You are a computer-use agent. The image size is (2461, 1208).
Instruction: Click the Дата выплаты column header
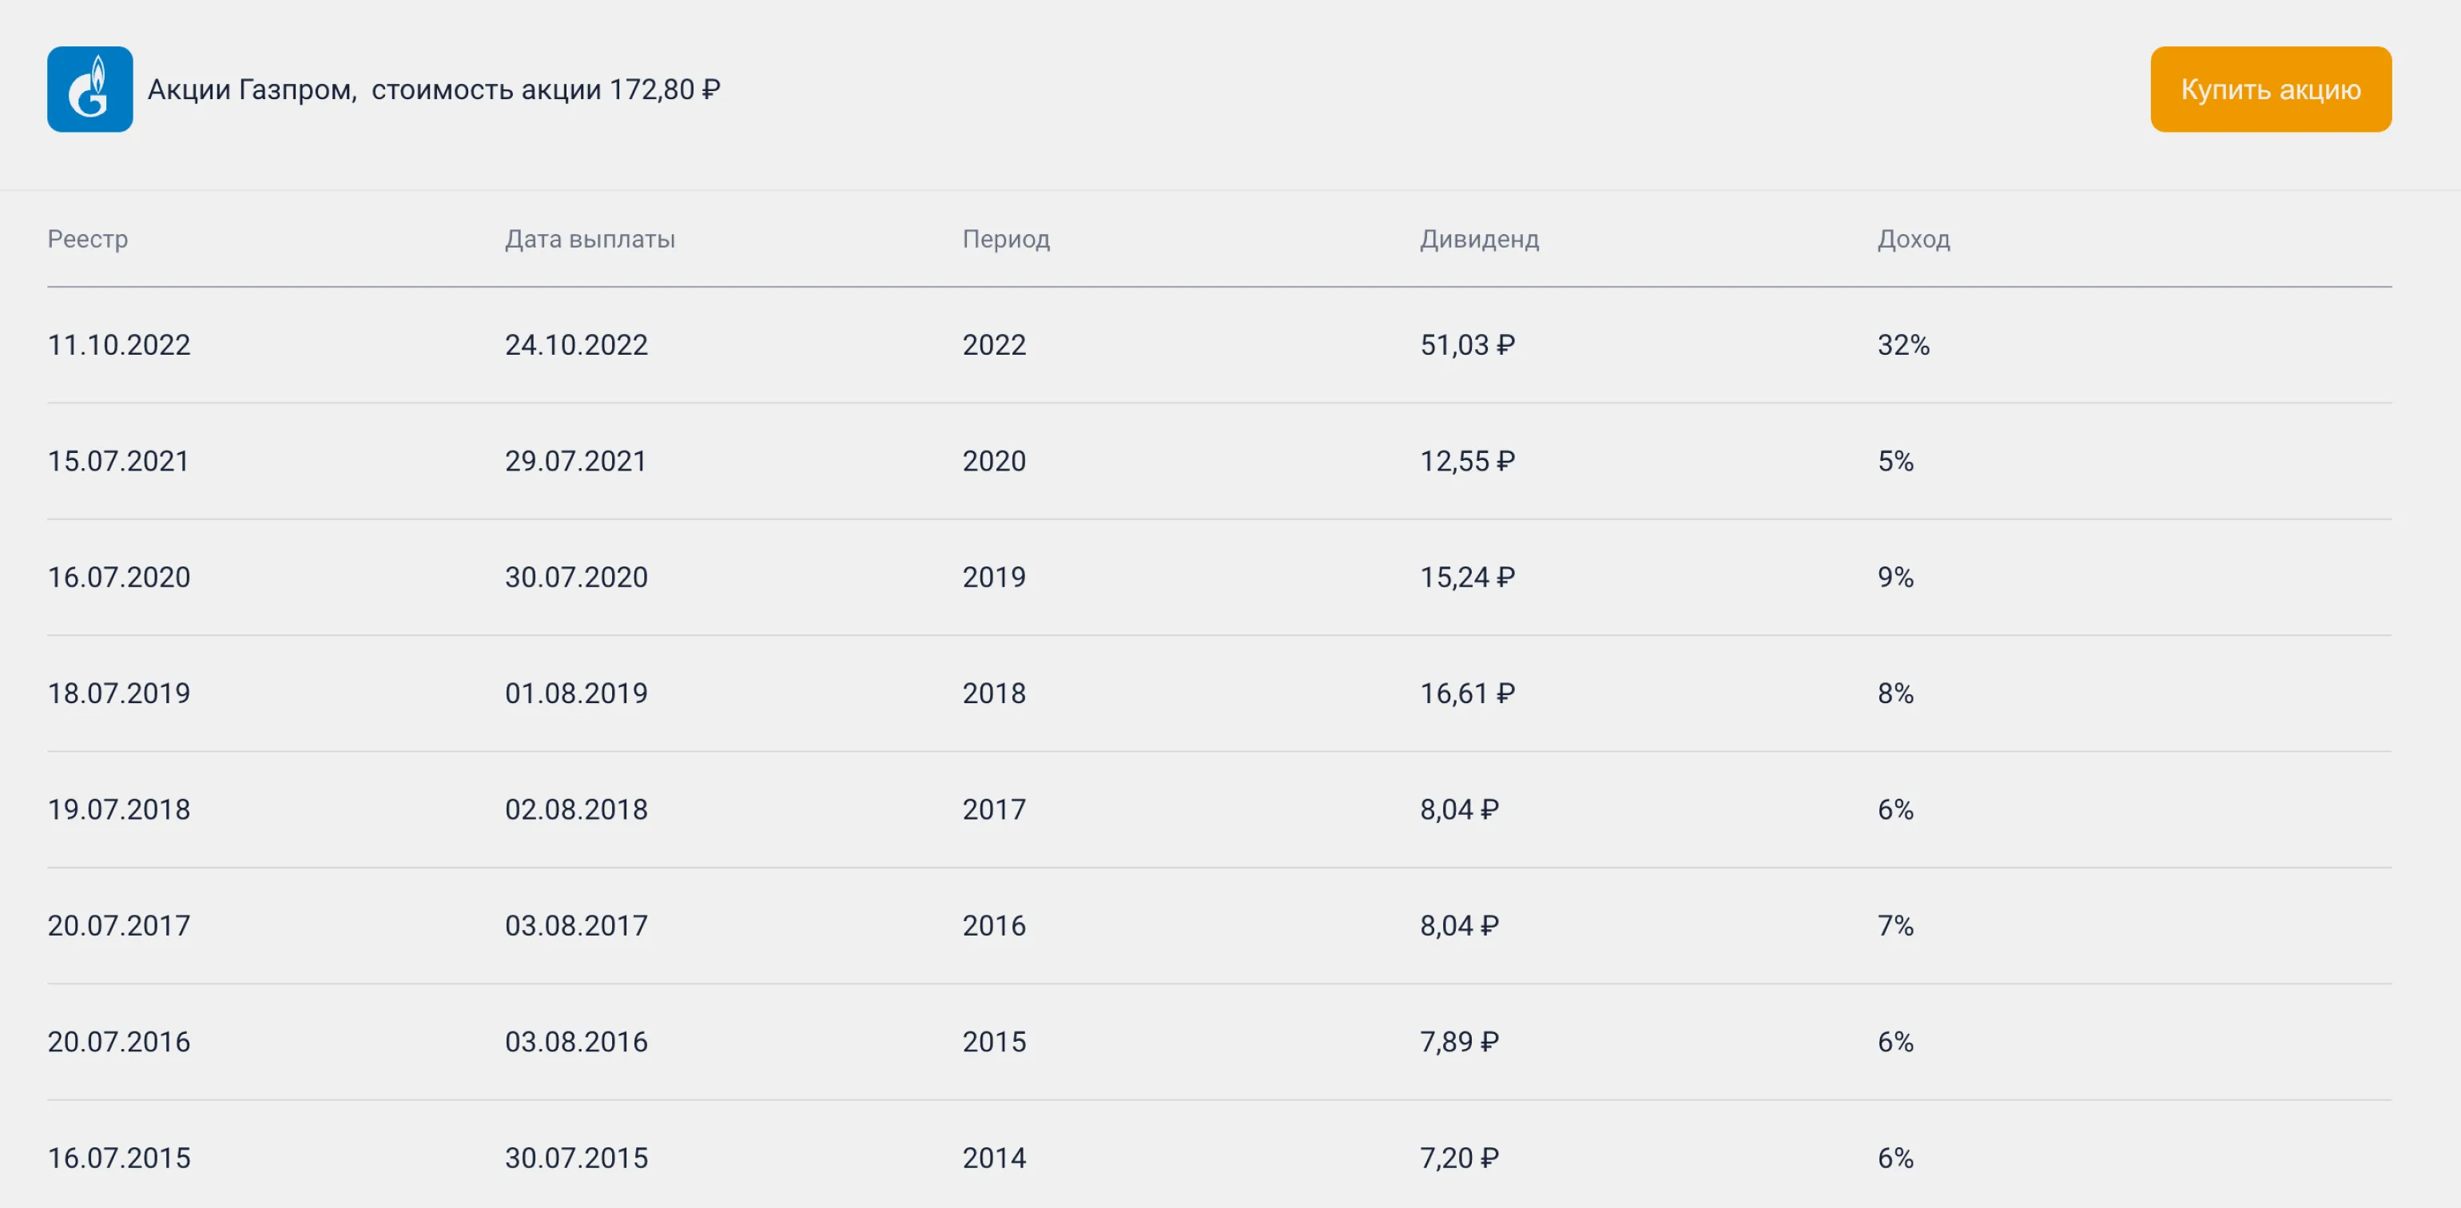coord(590,239)
